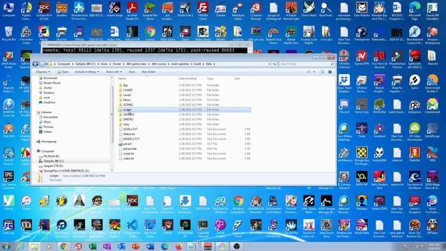
Task: Open the Acrobat Reader DC desktop icon
Action: pyautogui.click(x=132, y=11)
